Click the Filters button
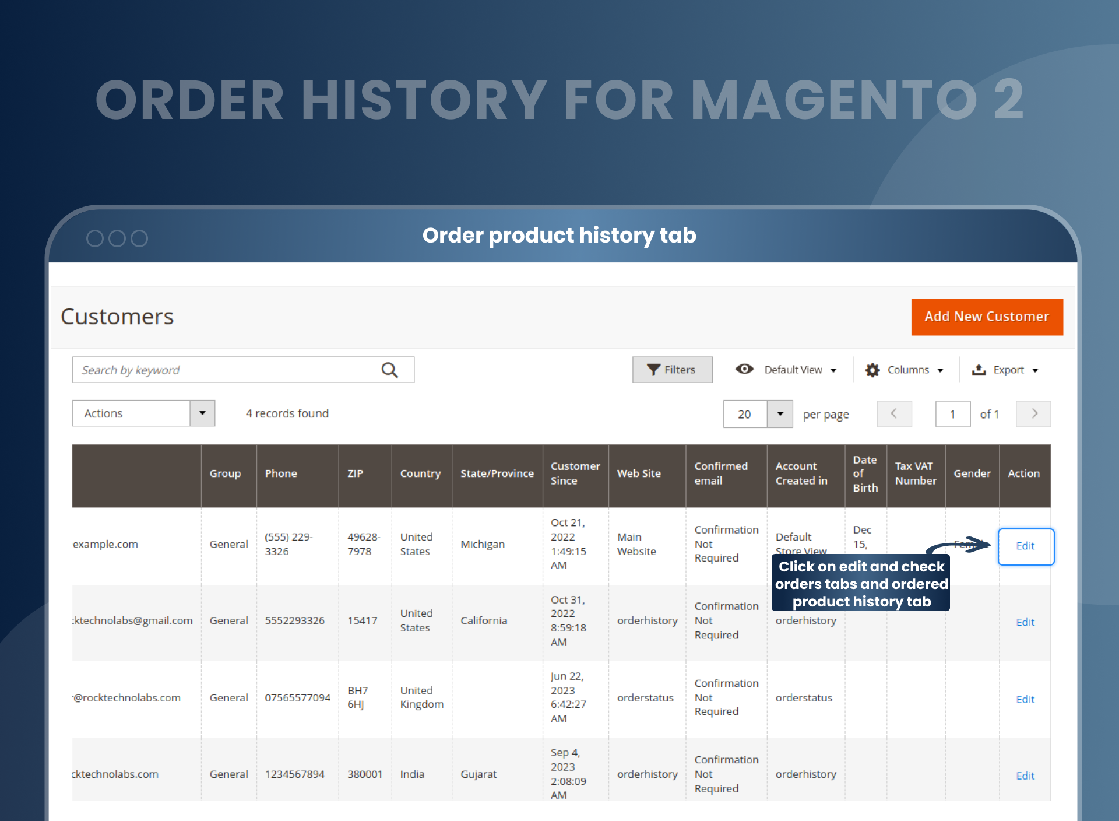Screen dimensions: 1119x821 pyautogui.click(x=672, y=370)
